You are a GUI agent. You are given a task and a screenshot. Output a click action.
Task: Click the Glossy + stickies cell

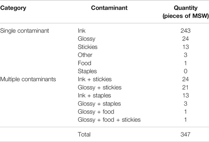coord(100,88)
